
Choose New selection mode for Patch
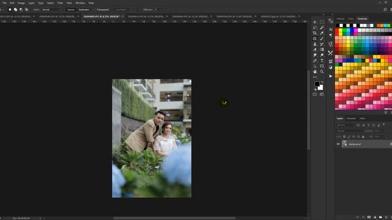tap(10, 10)
